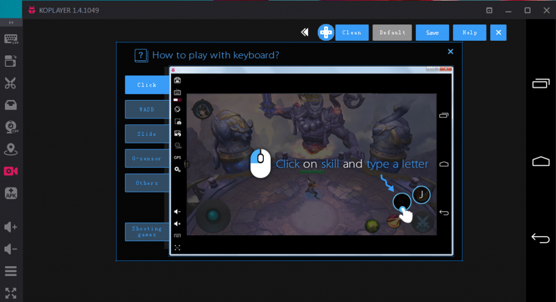556x302 pixels.
Task: Select the WASD tutorial tab
Action: 147,109
